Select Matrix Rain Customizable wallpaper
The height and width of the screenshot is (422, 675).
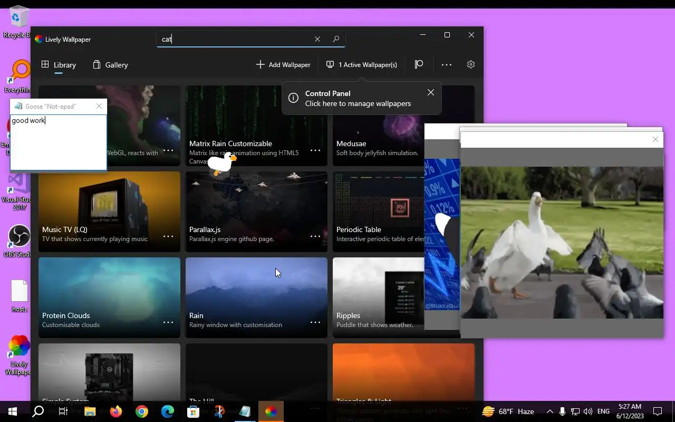coord(256,126)
